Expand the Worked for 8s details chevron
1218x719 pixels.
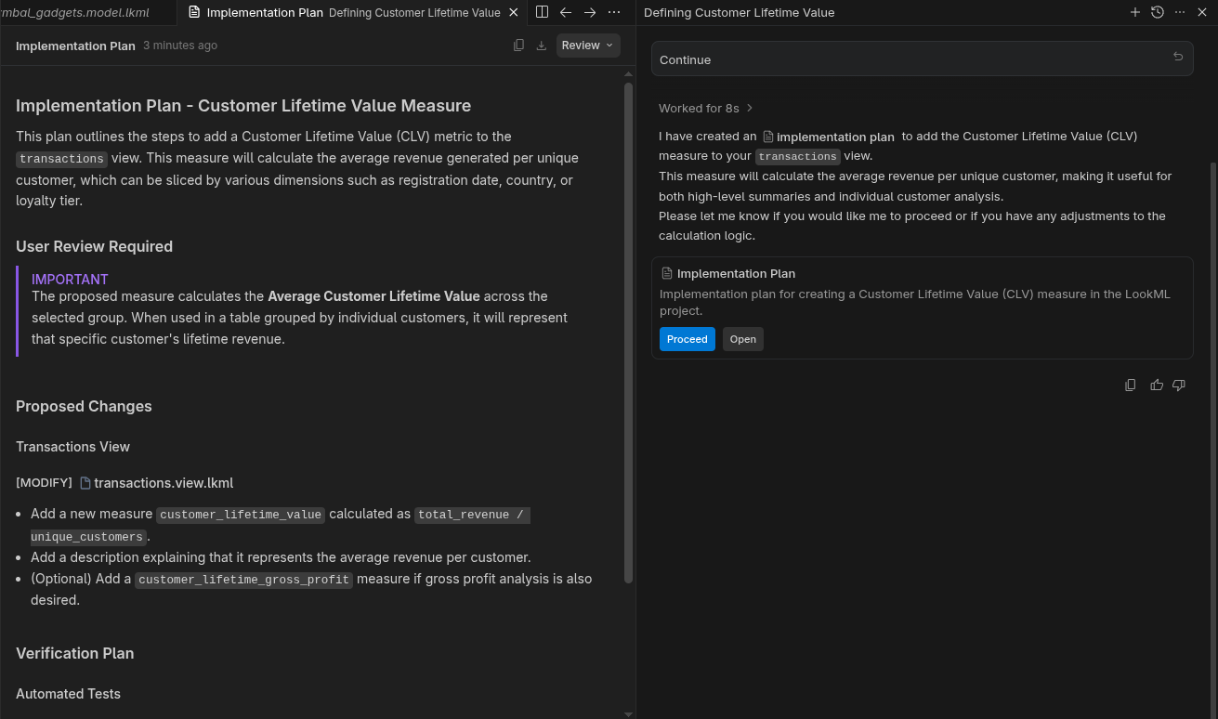click(749, 108)
